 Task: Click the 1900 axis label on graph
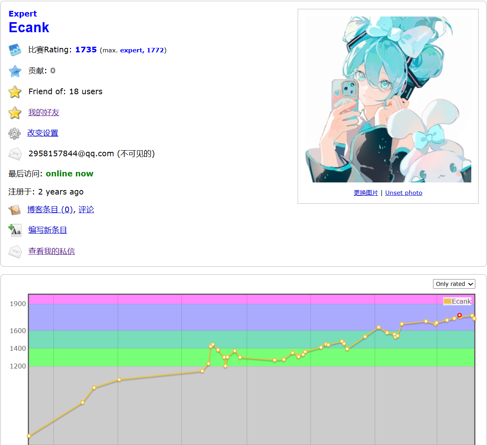pos(18,304)
